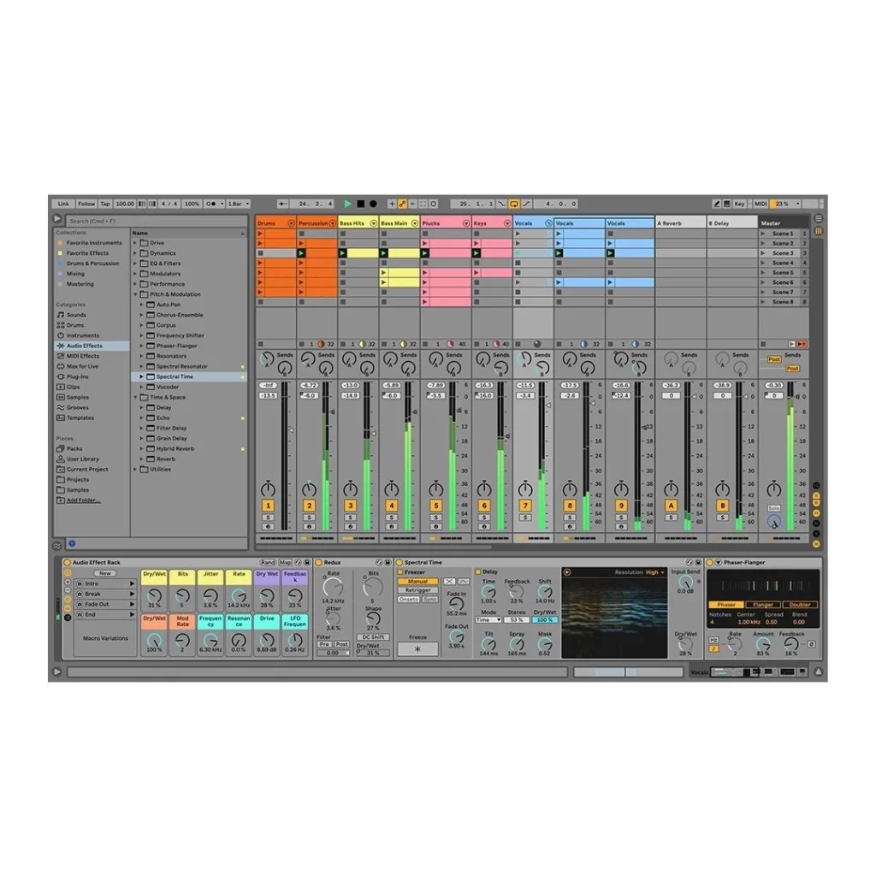Screen dimensions: 876x876
Task: Click the tempo field 100.00
Action: tap(125, 204)
